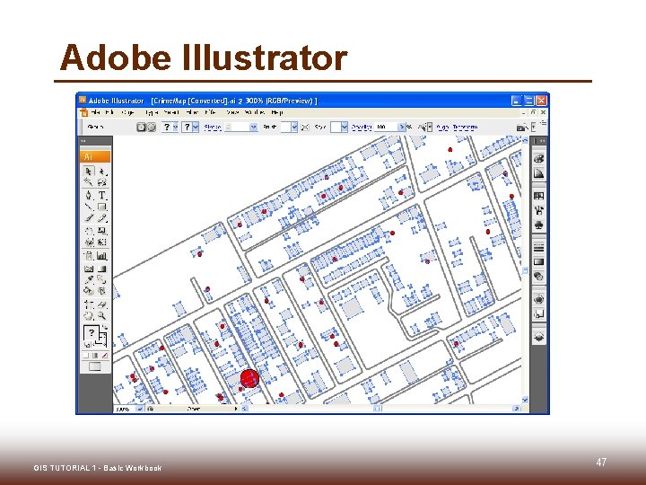Set fill mode to Color button
Image resolution: width=646 pixels, height=485 pixels.
(x=86, y=355)
